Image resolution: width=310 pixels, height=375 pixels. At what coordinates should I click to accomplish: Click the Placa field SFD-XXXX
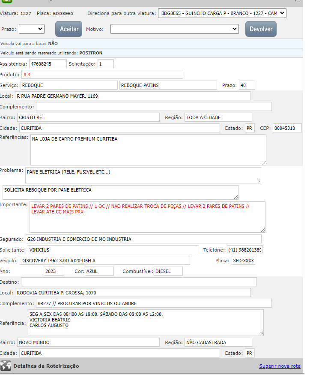pyautogui.click(x=243, y=261)
